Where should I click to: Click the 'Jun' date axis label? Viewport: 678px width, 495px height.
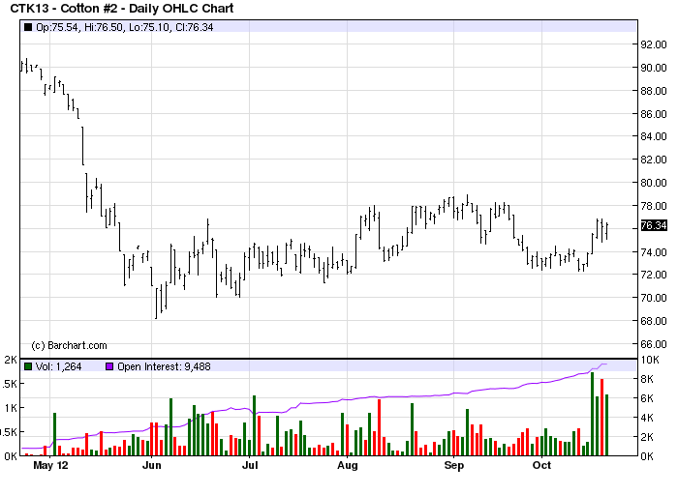click(x=152, y=465)
